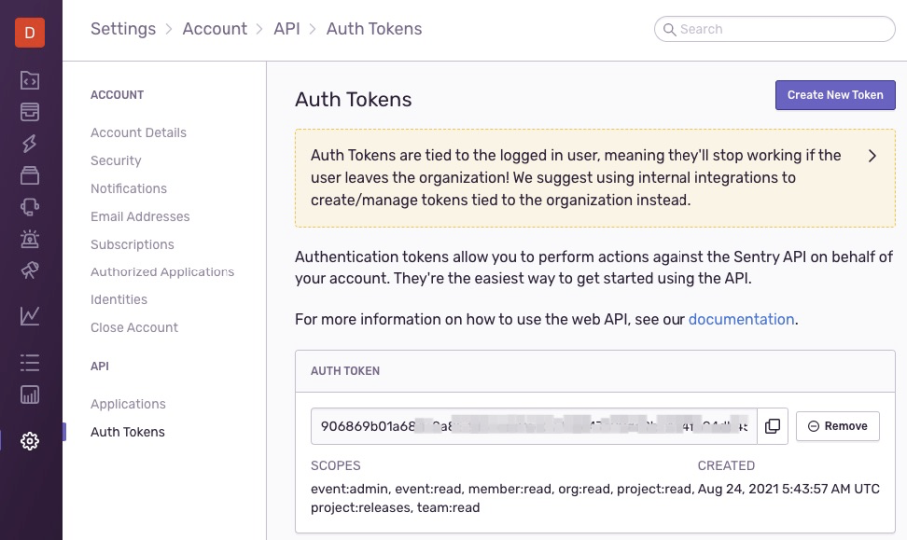Focus the Search input field

coord(774,29)
